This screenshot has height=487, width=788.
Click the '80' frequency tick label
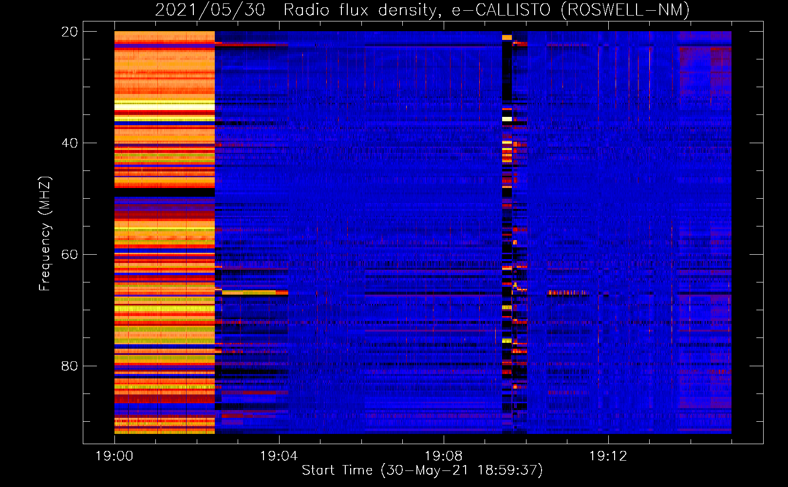click(70, 366)
